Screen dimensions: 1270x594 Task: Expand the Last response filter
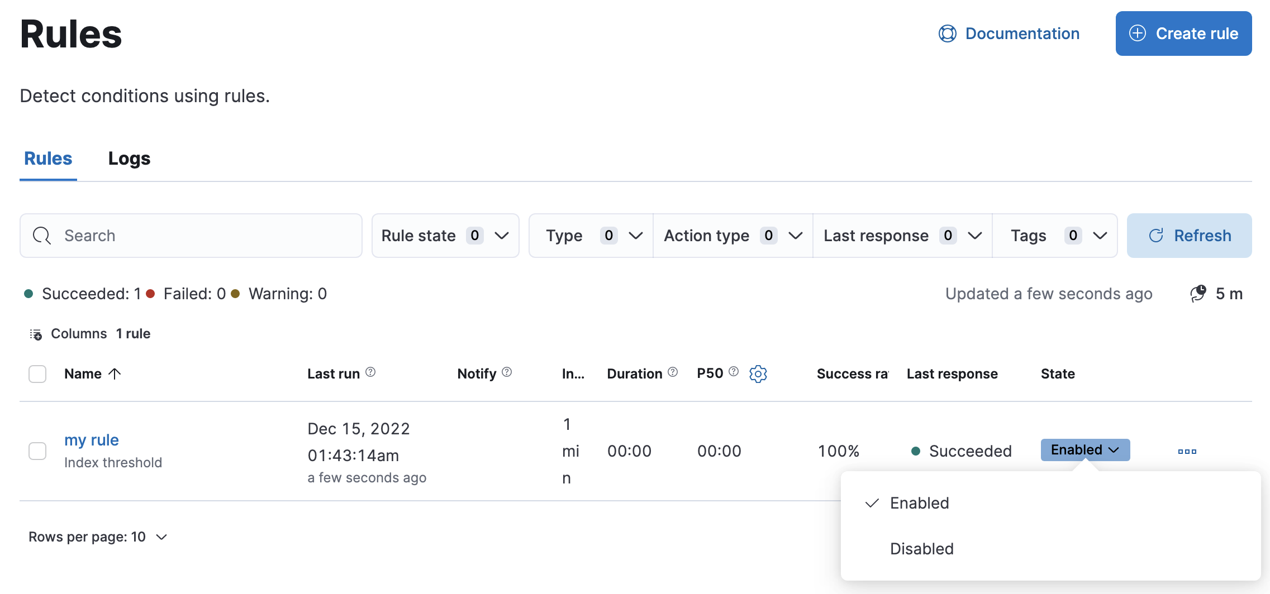pos(902,236)
